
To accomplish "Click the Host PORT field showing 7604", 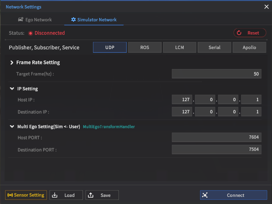I will (x=216, y=137).
